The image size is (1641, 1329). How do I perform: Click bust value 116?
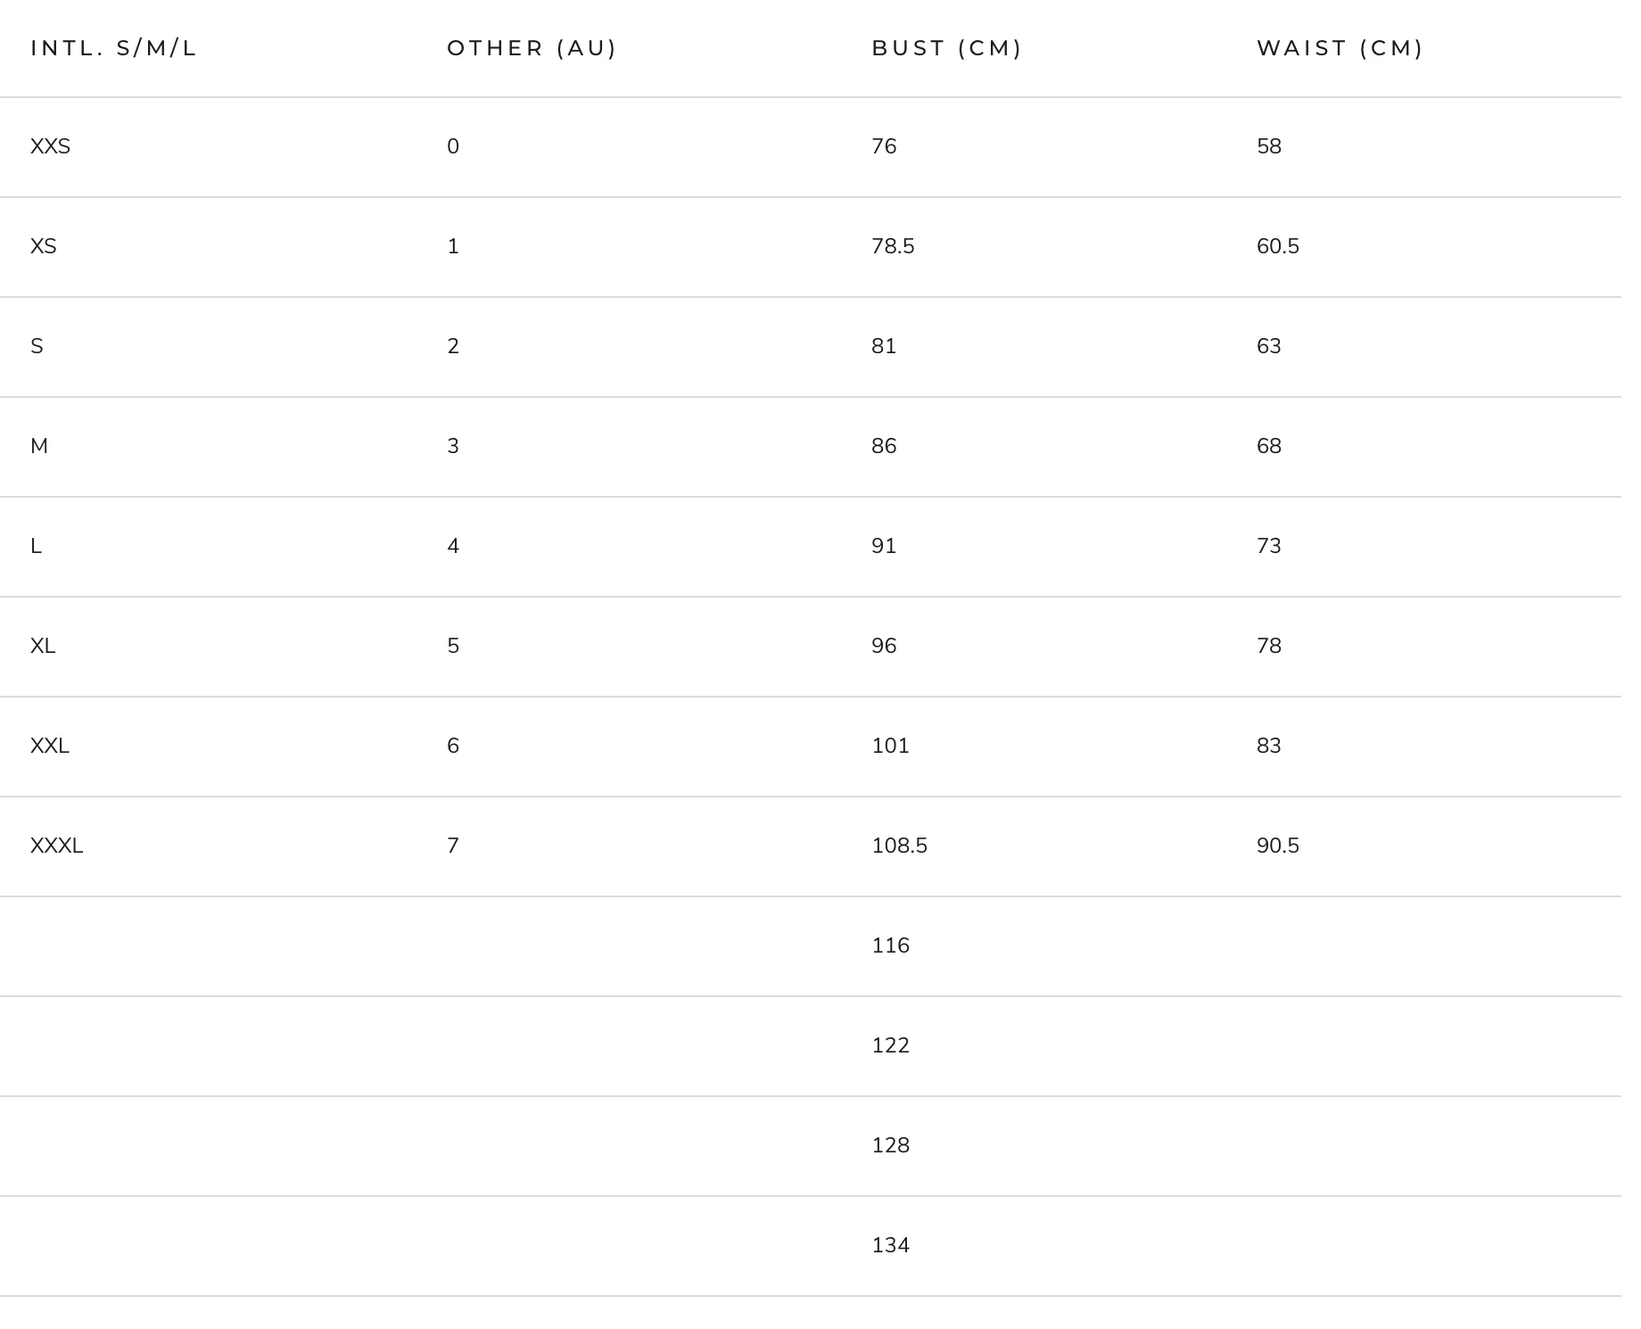click(x=890, y=945)
